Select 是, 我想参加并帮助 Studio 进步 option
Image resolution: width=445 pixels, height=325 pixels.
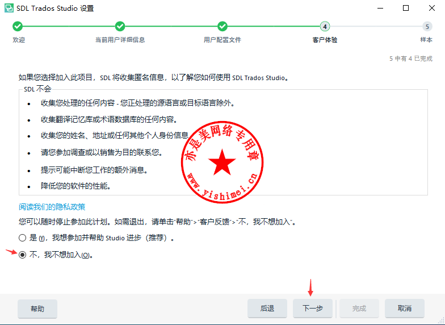[x=22, y=238]
